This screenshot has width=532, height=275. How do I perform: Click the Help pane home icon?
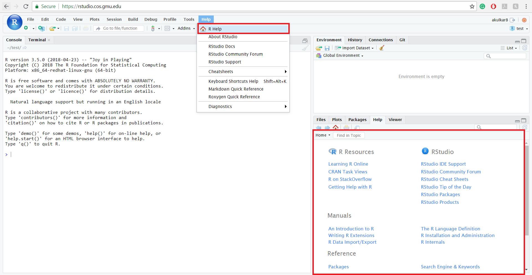(335, 127)
